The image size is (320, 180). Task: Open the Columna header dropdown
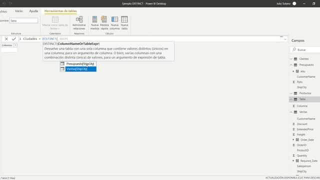(15, 45)
